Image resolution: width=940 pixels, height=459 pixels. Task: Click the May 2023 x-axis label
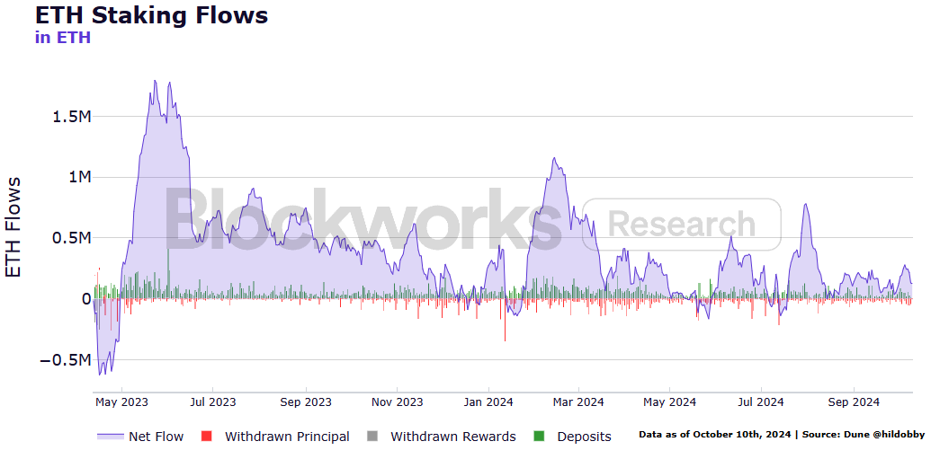coord(121,402)
